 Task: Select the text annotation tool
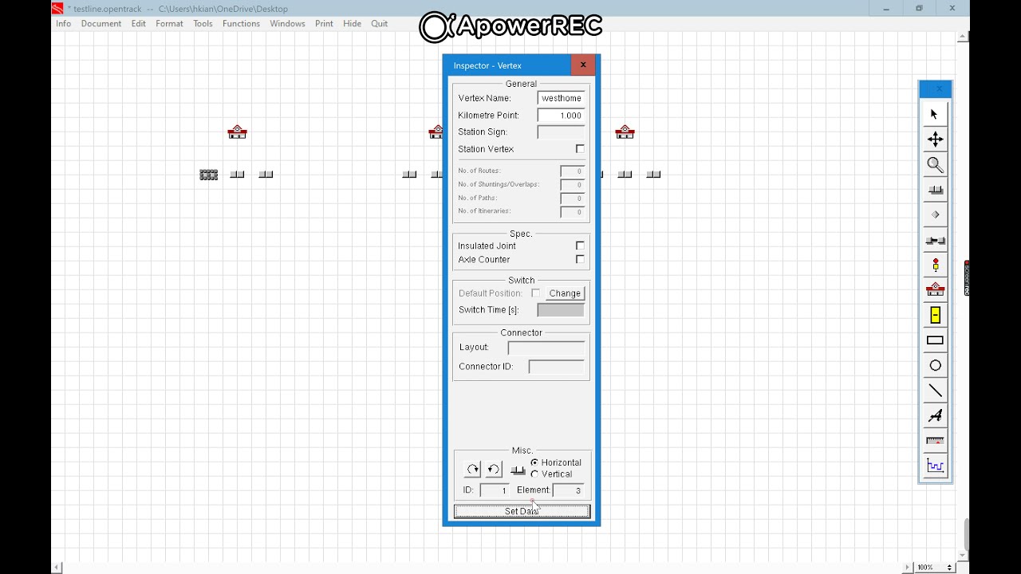tap(935, 415)
